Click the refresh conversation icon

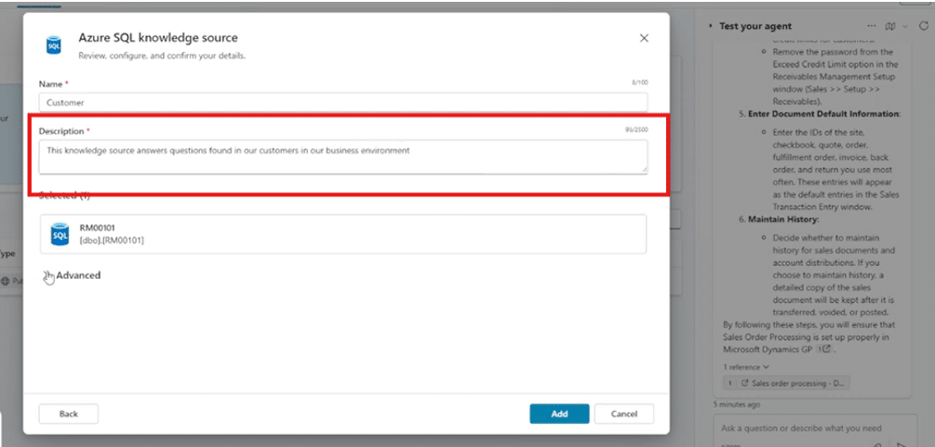pos(924,26)
